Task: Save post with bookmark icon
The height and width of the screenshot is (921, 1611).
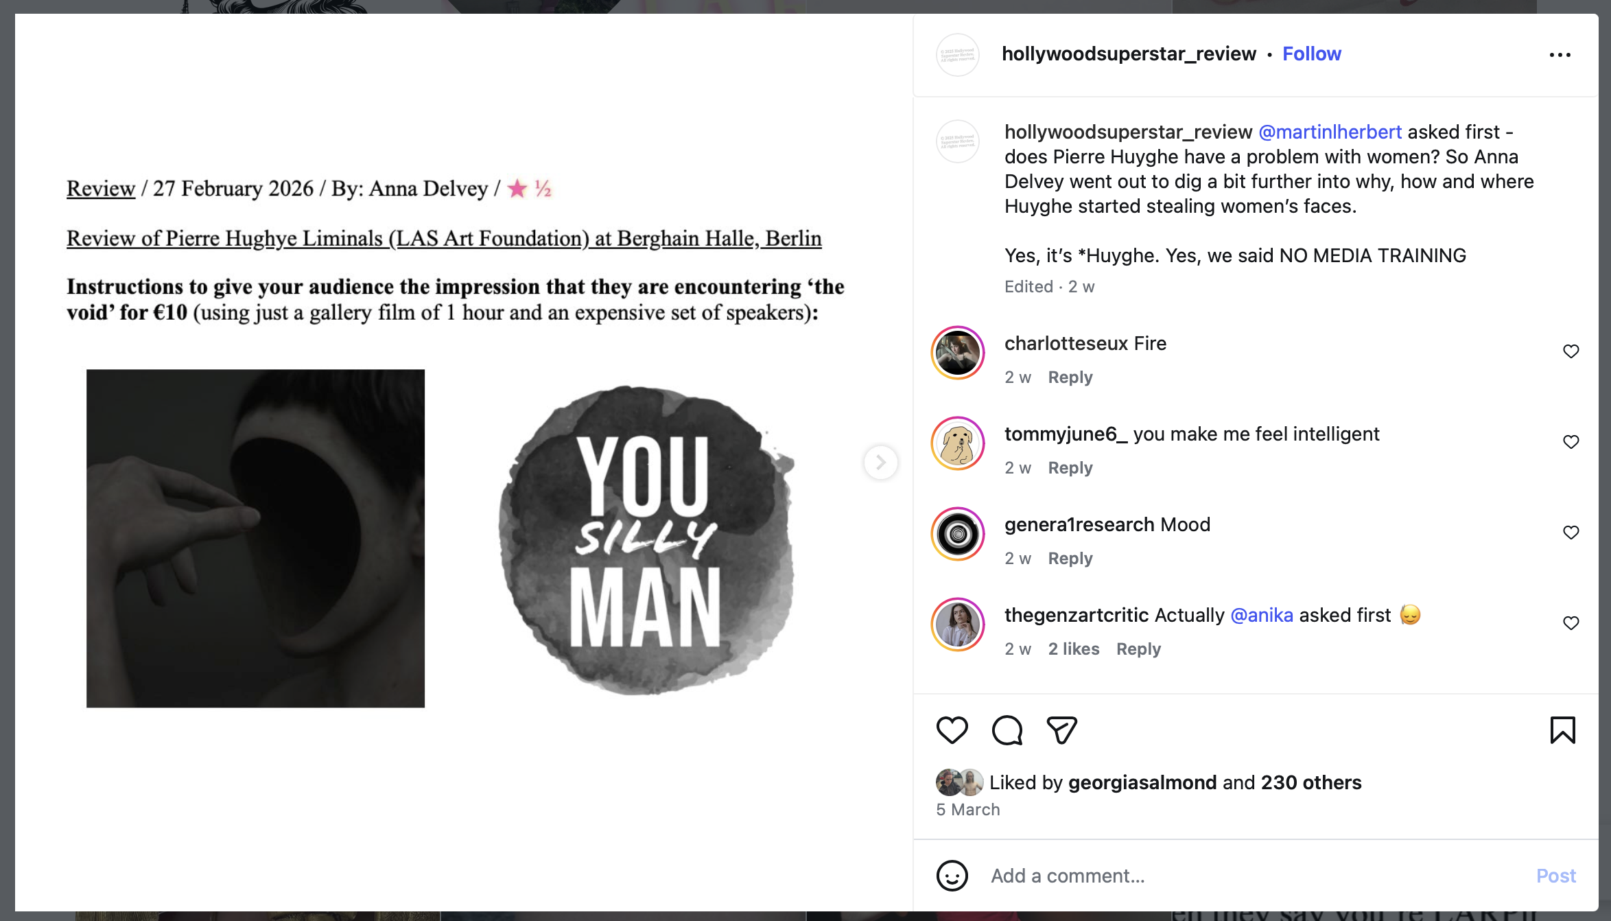Action: click(x=1562, y=730)
